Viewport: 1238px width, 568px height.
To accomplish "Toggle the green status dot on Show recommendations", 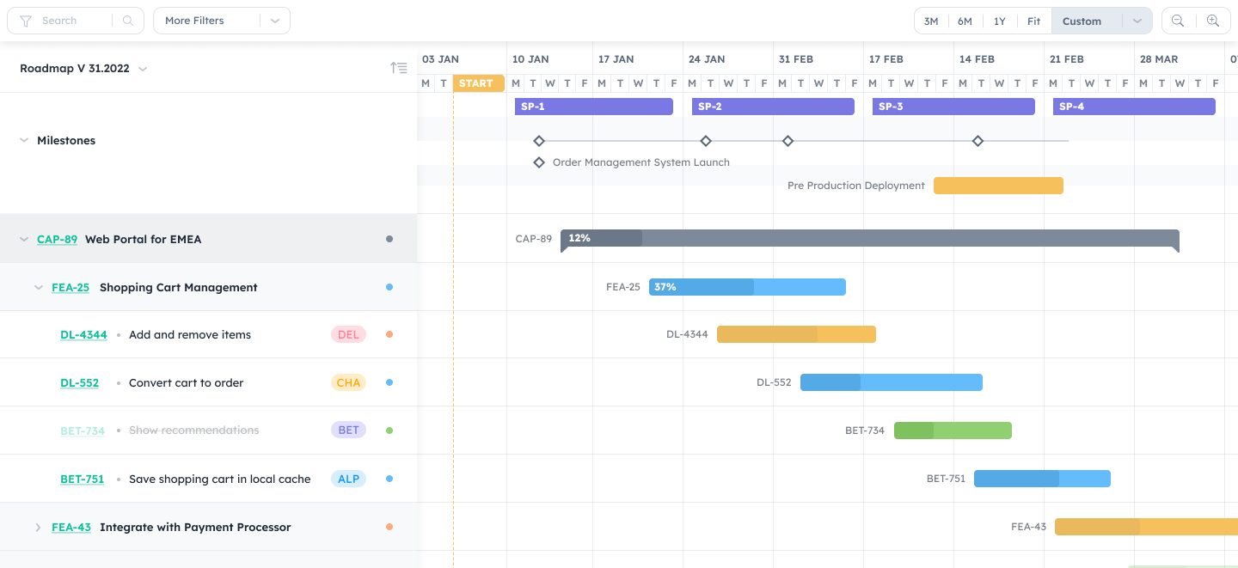I will click(x=389, y=431).
